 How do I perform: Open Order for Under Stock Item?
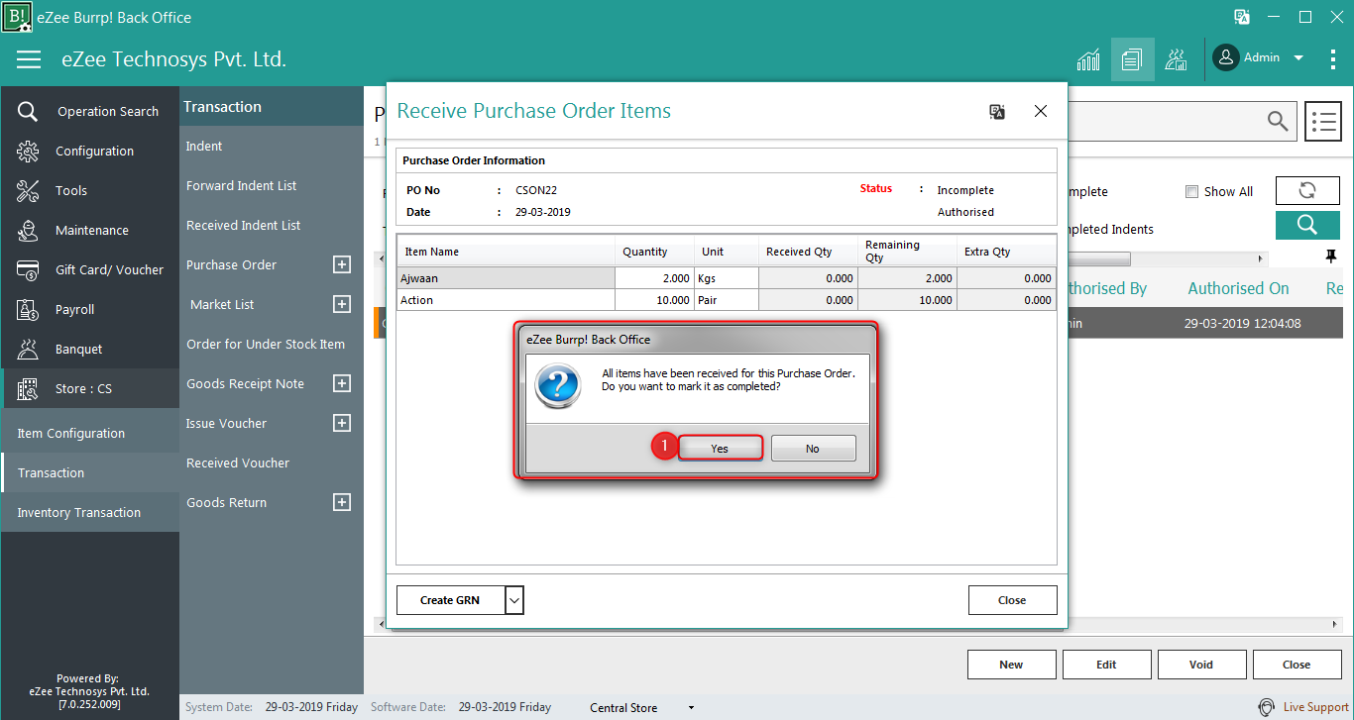(x=266, y=344)
